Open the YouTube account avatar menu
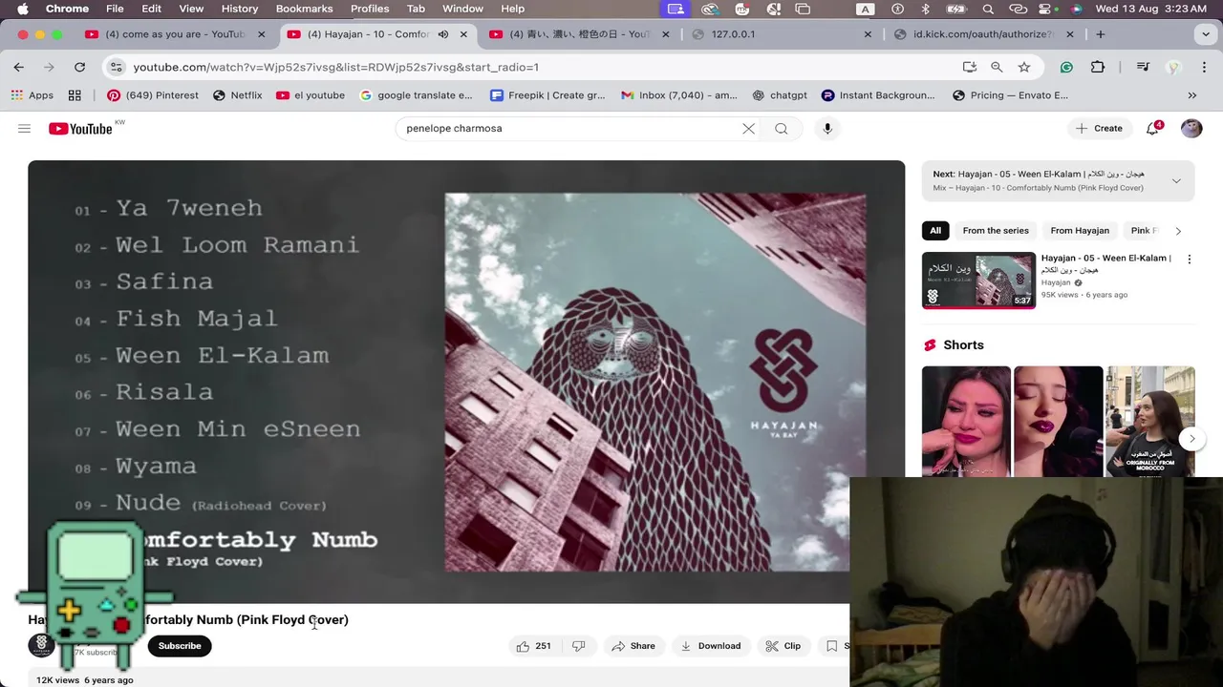The width and height of the screenshot is (1223, 687). pyautogui.click(x=1191, y=128)
